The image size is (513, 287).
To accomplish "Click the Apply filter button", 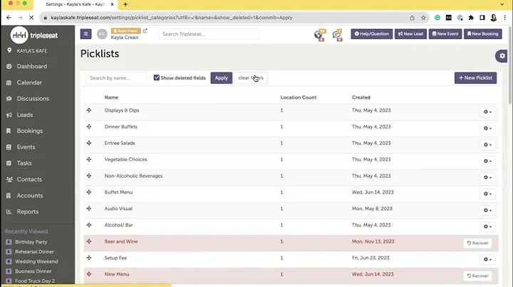I will coord(221,78).
